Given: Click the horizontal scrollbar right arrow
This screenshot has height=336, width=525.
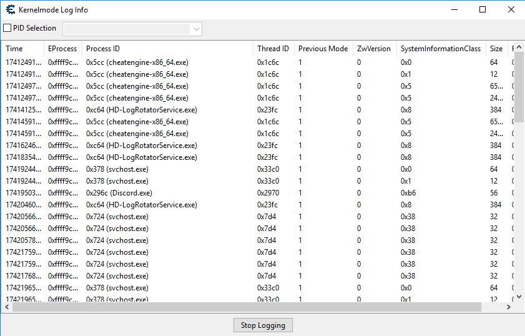Looking at the screenshot, I should (x=509, y=307).
